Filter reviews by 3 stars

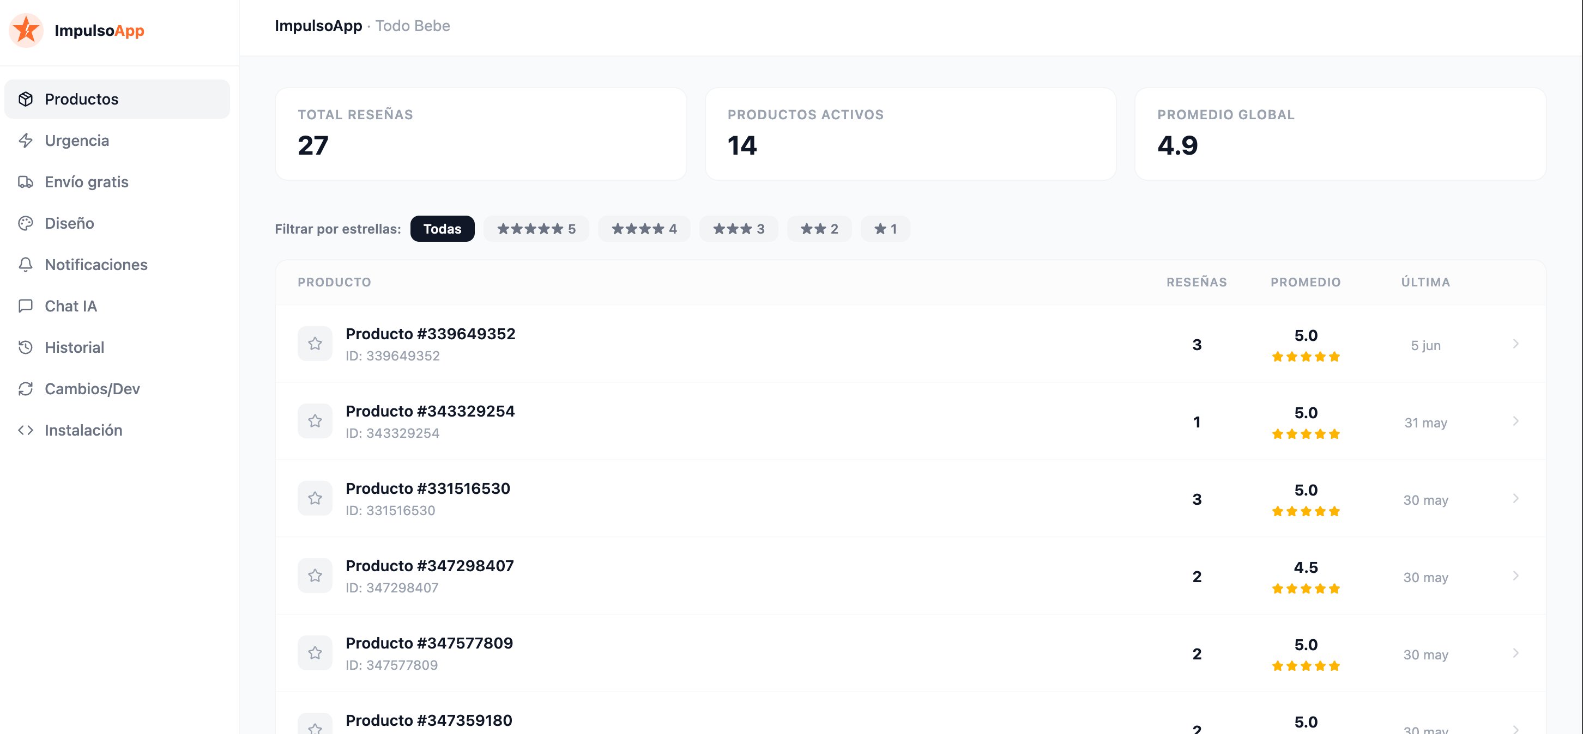pyautogui.click(x=738, y=229)
